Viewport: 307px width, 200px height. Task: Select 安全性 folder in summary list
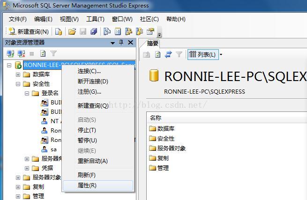pyautogui.click(x=162, y=139)
